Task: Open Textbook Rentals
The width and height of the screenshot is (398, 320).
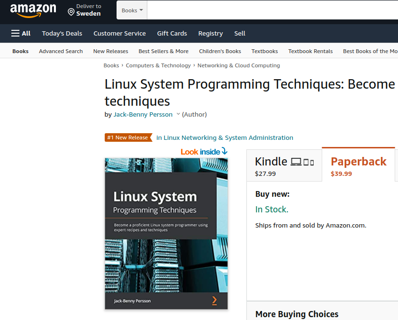Action: [x=310, y=51]
